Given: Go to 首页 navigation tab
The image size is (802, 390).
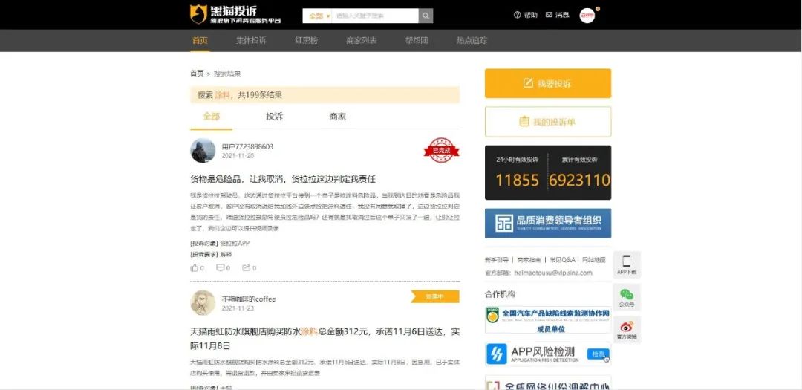Looking at the screenshot, I should [200, 40].
